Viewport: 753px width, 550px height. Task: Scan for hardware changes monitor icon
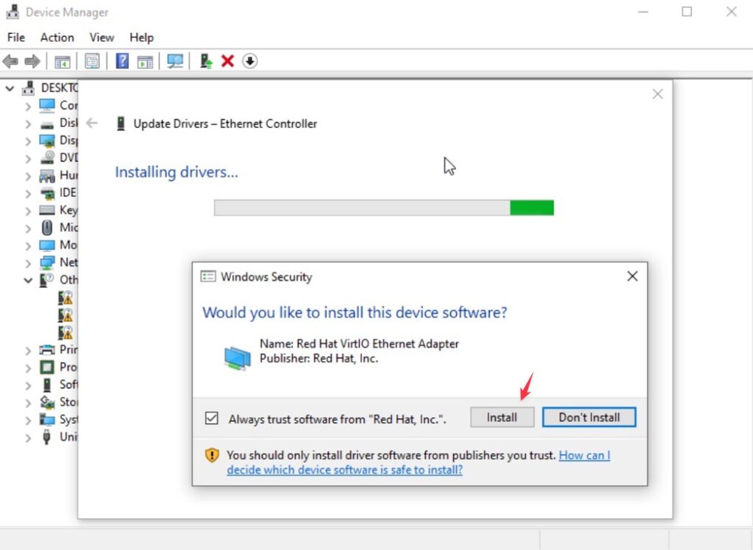(175, 61)
